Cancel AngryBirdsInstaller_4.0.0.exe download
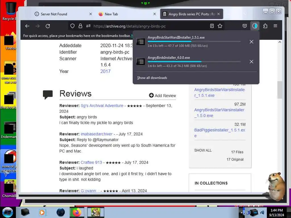 [251, 62]
